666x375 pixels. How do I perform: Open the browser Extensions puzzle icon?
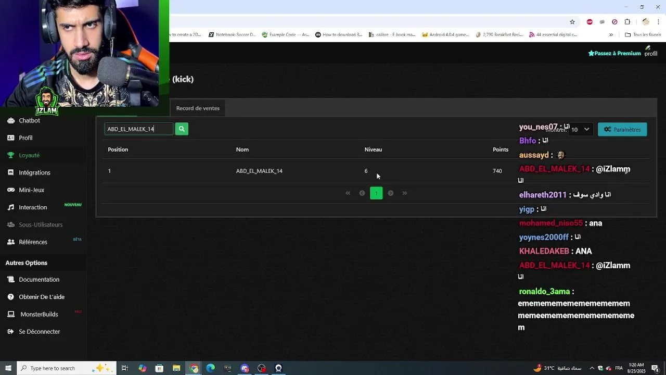tap(627, 22)
